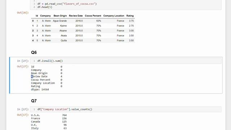The width and height of the screenshot is (231, 130).
Task: Click the Id column header
Action: (x=37, y=16)
